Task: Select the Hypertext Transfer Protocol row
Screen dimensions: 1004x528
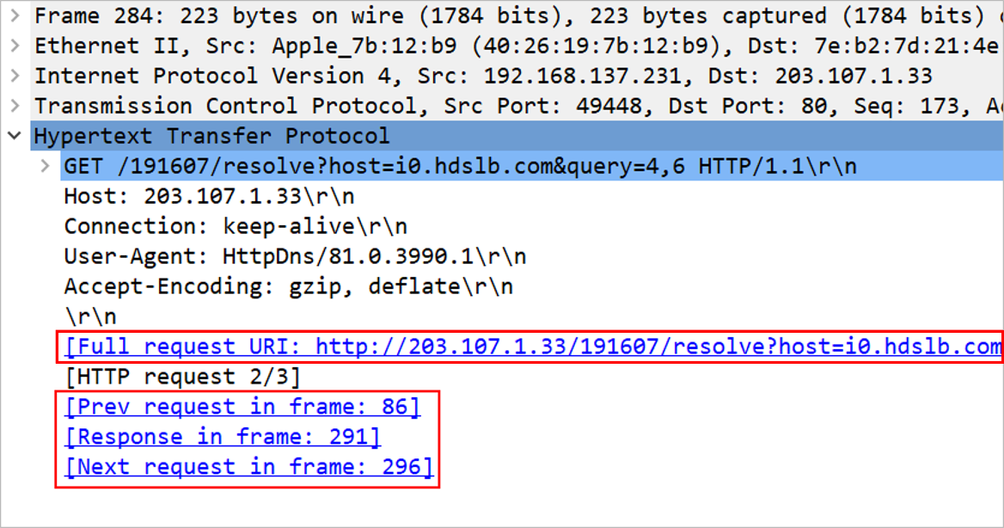Action: pos(517,136)
